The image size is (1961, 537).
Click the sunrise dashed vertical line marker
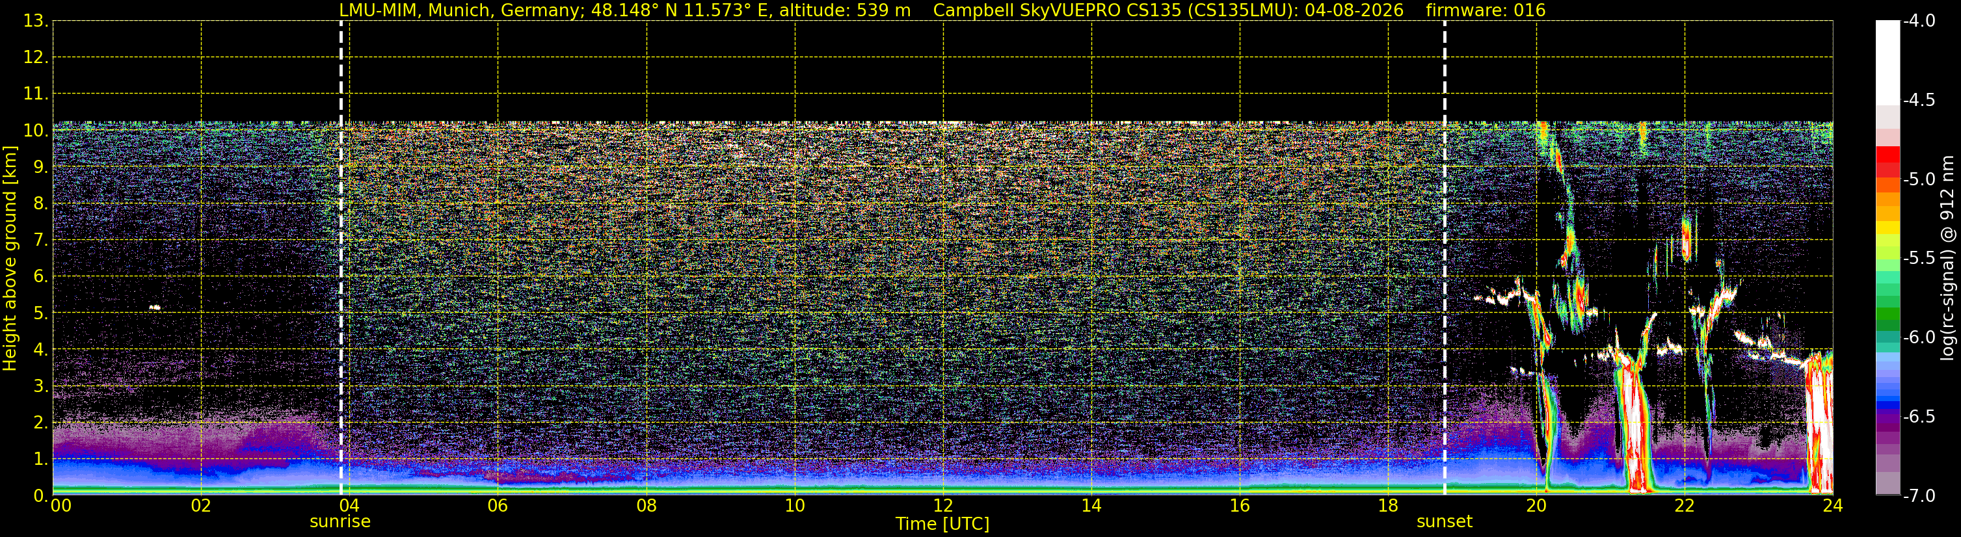[341, 258]
